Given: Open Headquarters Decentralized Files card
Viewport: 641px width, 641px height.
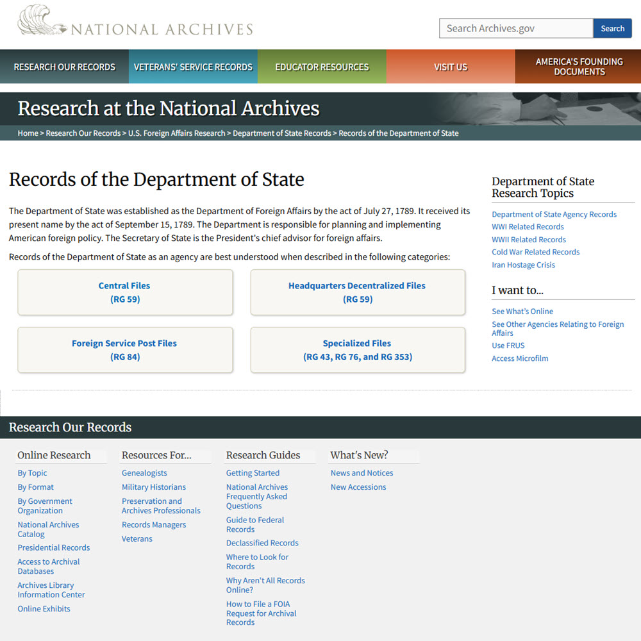Looking at the screenshot, I should click(358, 292).
